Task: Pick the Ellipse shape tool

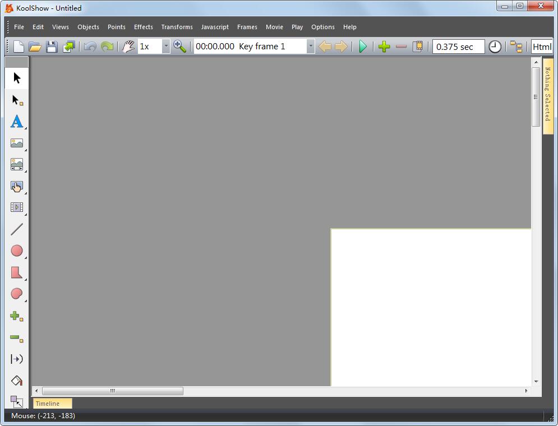Action: (x=17, y=251)
